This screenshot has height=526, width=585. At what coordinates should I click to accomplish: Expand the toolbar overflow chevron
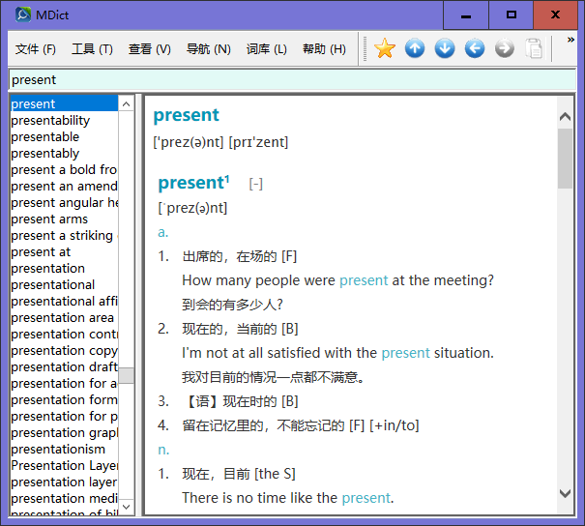click(x=571, y=42)
